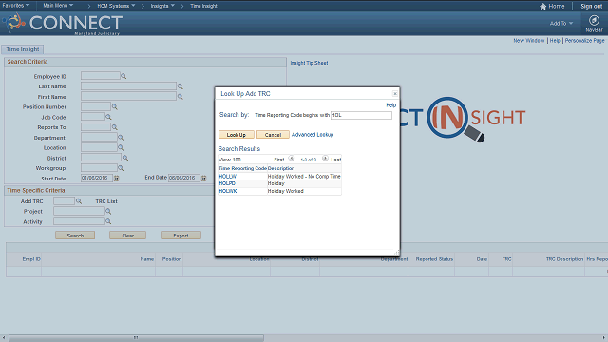Go to Home via the house icon

point(542,7)
